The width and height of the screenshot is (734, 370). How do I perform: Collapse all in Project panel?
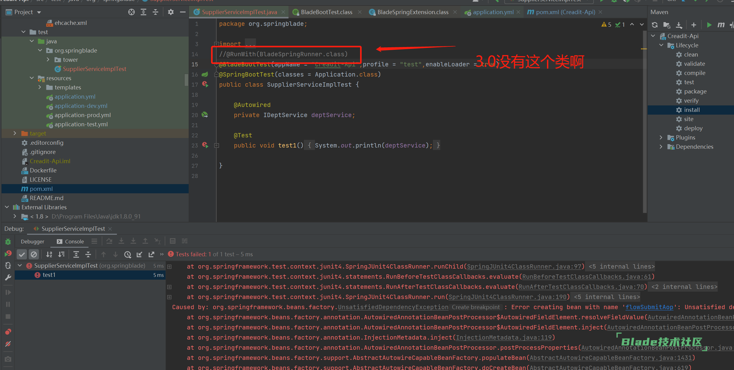click(x=155, y=12)
